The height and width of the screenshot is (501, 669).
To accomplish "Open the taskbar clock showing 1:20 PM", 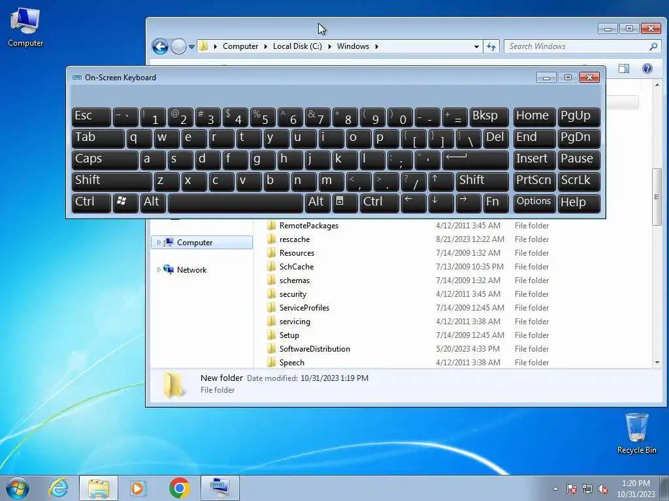I will click(636, 489).
